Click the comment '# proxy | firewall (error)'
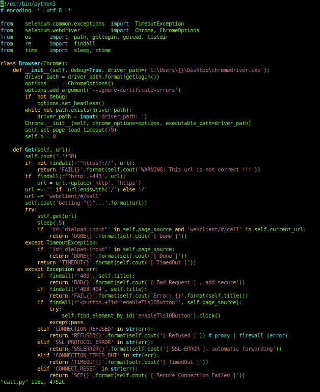 tap(248, 335)
